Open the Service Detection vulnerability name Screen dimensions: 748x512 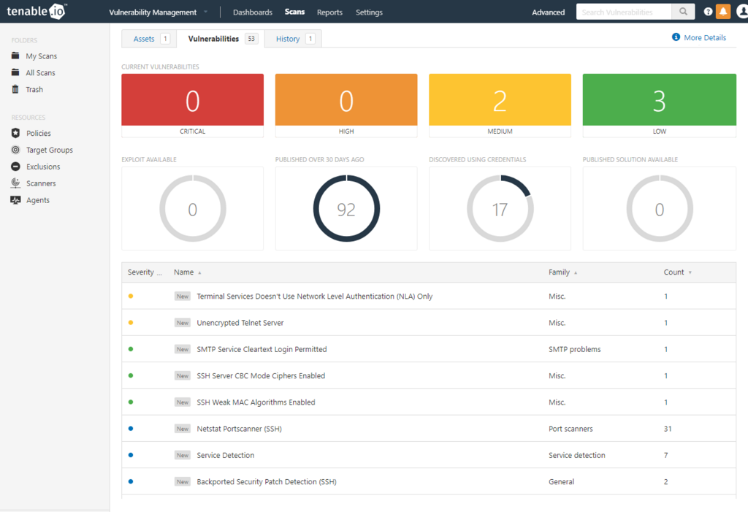pos(225,455)
